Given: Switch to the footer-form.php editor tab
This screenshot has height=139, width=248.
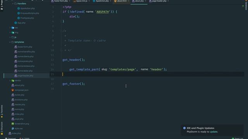Looking at the screenshot, I should tap(61, 1).
